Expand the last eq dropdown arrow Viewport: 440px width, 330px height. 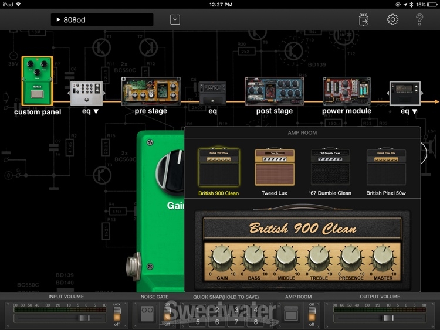[x=414, y=111]
